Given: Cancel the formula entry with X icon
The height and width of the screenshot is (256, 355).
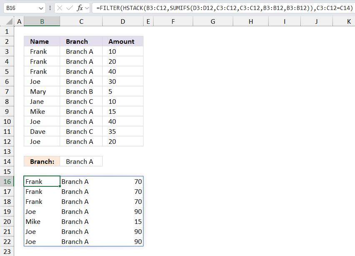Looking at the screenshot, I should (60, 8).
